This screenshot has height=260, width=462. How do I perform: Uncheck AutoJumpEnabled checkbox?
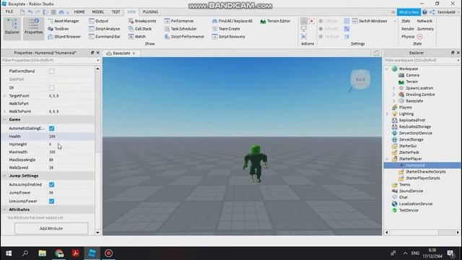[51, 185]
